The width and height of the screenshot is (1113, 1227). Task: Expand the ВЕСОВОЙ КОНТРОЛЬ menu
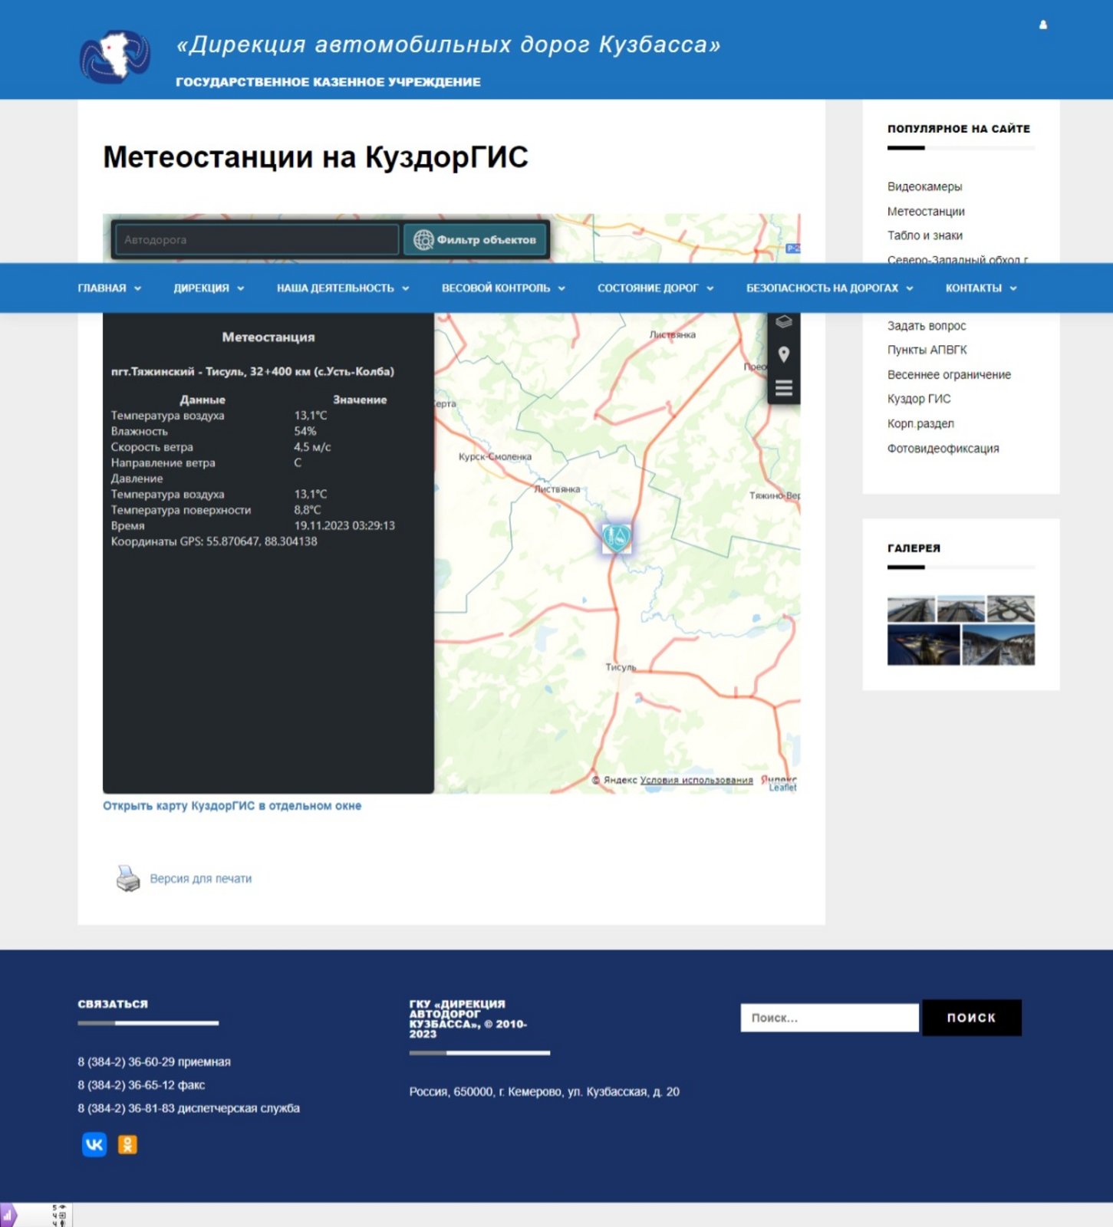pyautogui.click(x=503, y=288)
